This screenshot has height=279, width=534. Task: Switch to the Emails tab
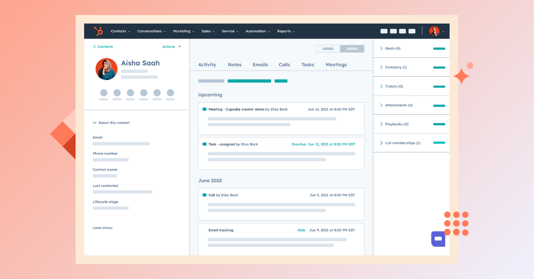pyautogui.click(x=260, y=65)
